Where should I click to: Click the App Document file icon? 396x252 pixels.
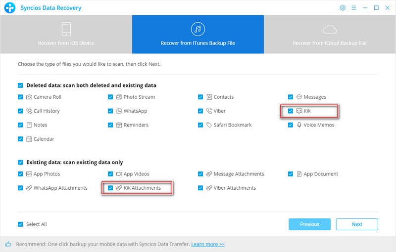click(x=299, y=174)
